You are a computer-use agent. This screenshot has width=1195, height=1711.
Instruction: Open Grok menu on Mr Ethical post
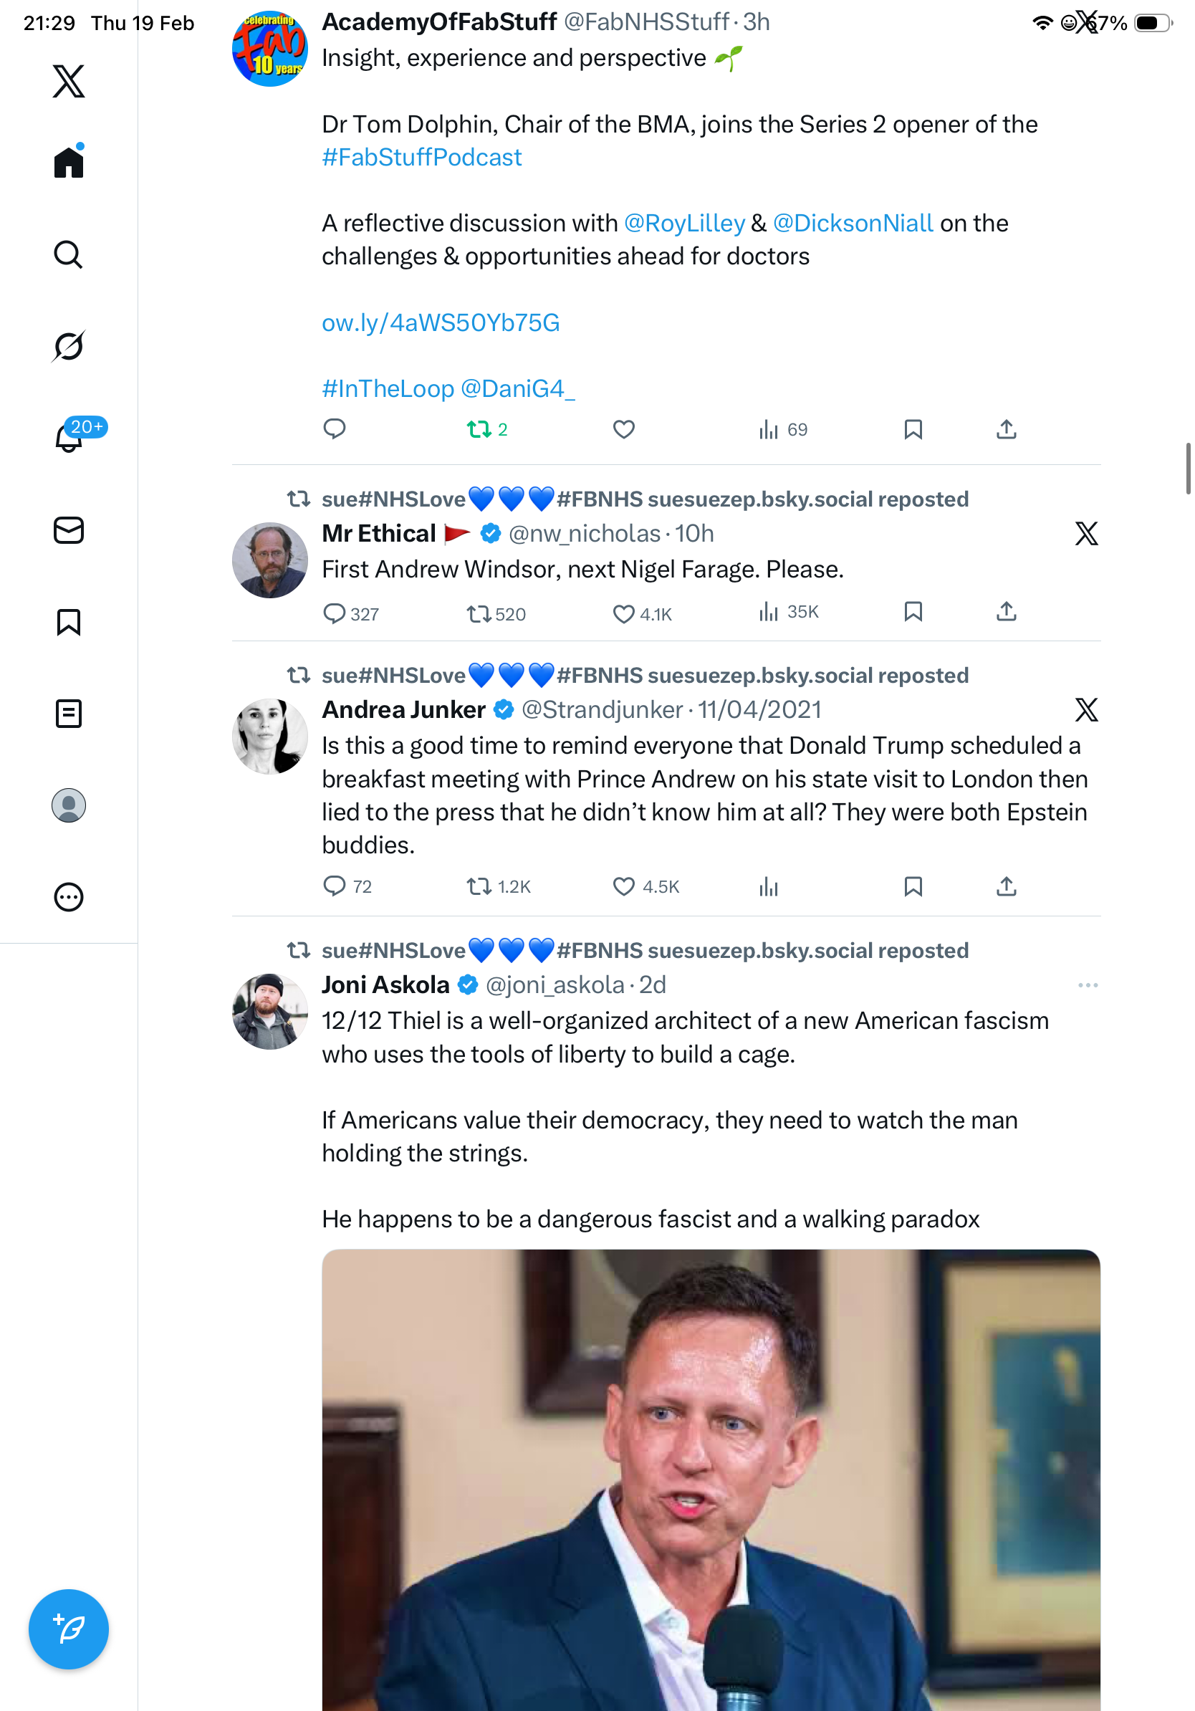click(1086, 534)
